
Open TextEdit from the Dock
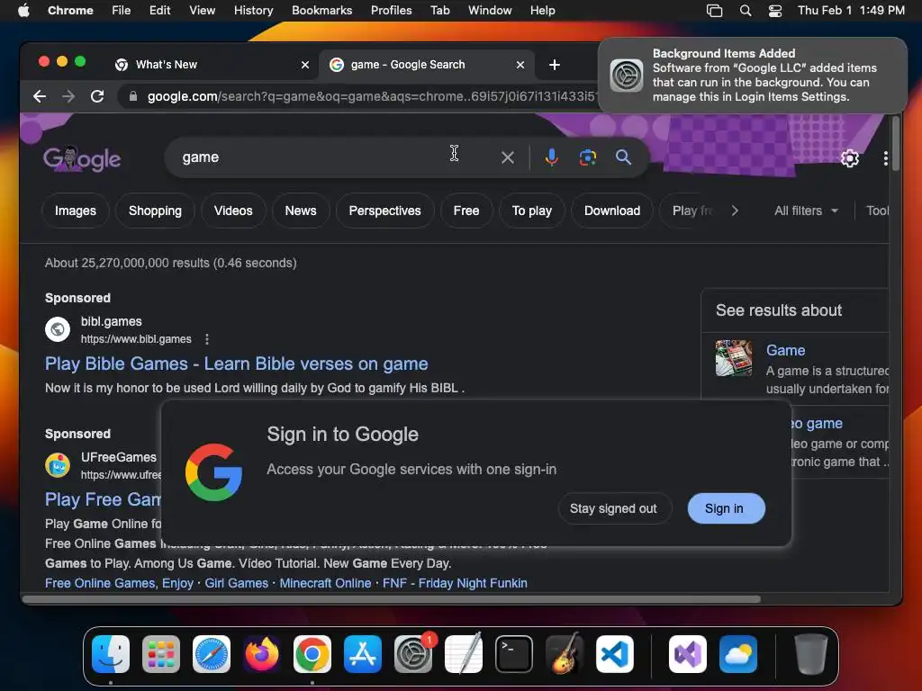tap(464, 654)
